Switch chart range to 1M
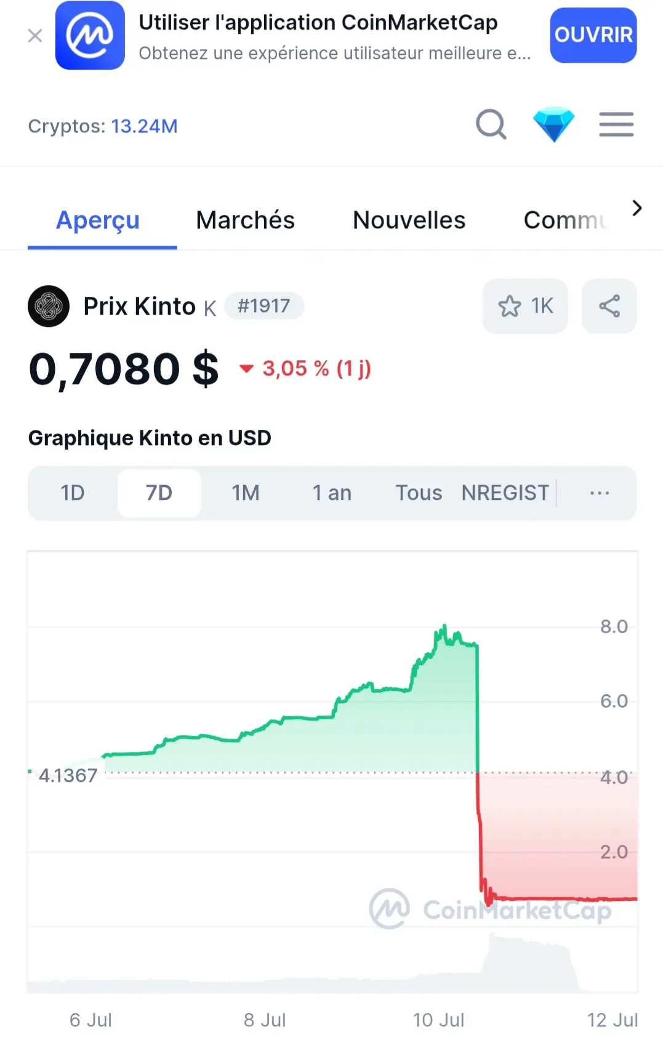This screenshot has width=663, height=1037. coord(246,493)
